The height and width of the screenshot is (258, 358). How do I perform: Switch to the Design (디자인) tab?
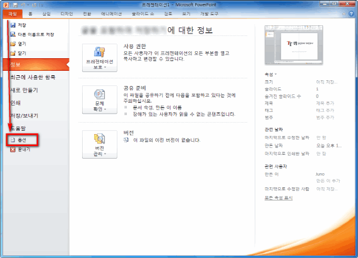(x=67, y=14)
